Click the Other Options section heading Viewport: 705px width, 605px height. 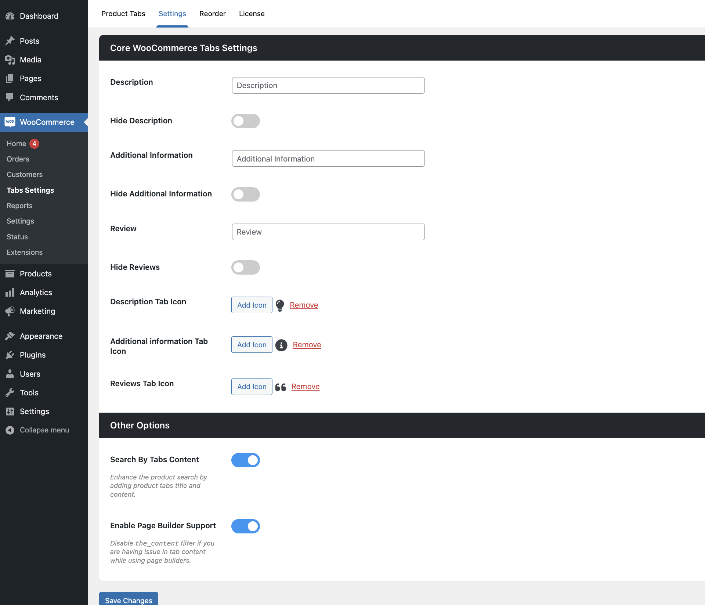tap(140, 425)
